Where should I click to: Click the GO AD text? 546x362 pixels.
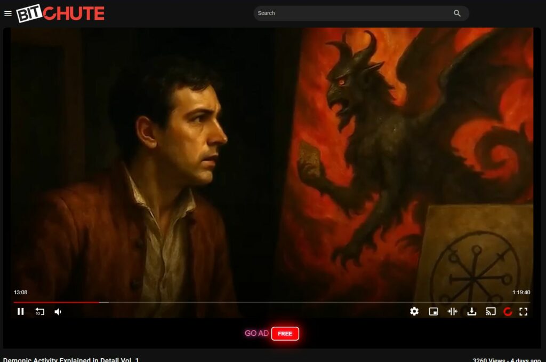pyautogui.click(x=256, y=333)
